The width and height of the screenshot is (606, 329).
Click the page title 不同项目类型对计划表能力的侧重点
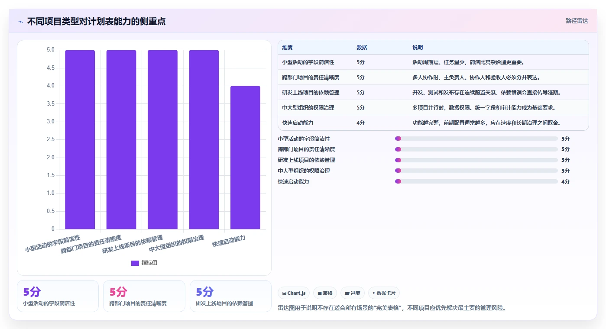96,22
